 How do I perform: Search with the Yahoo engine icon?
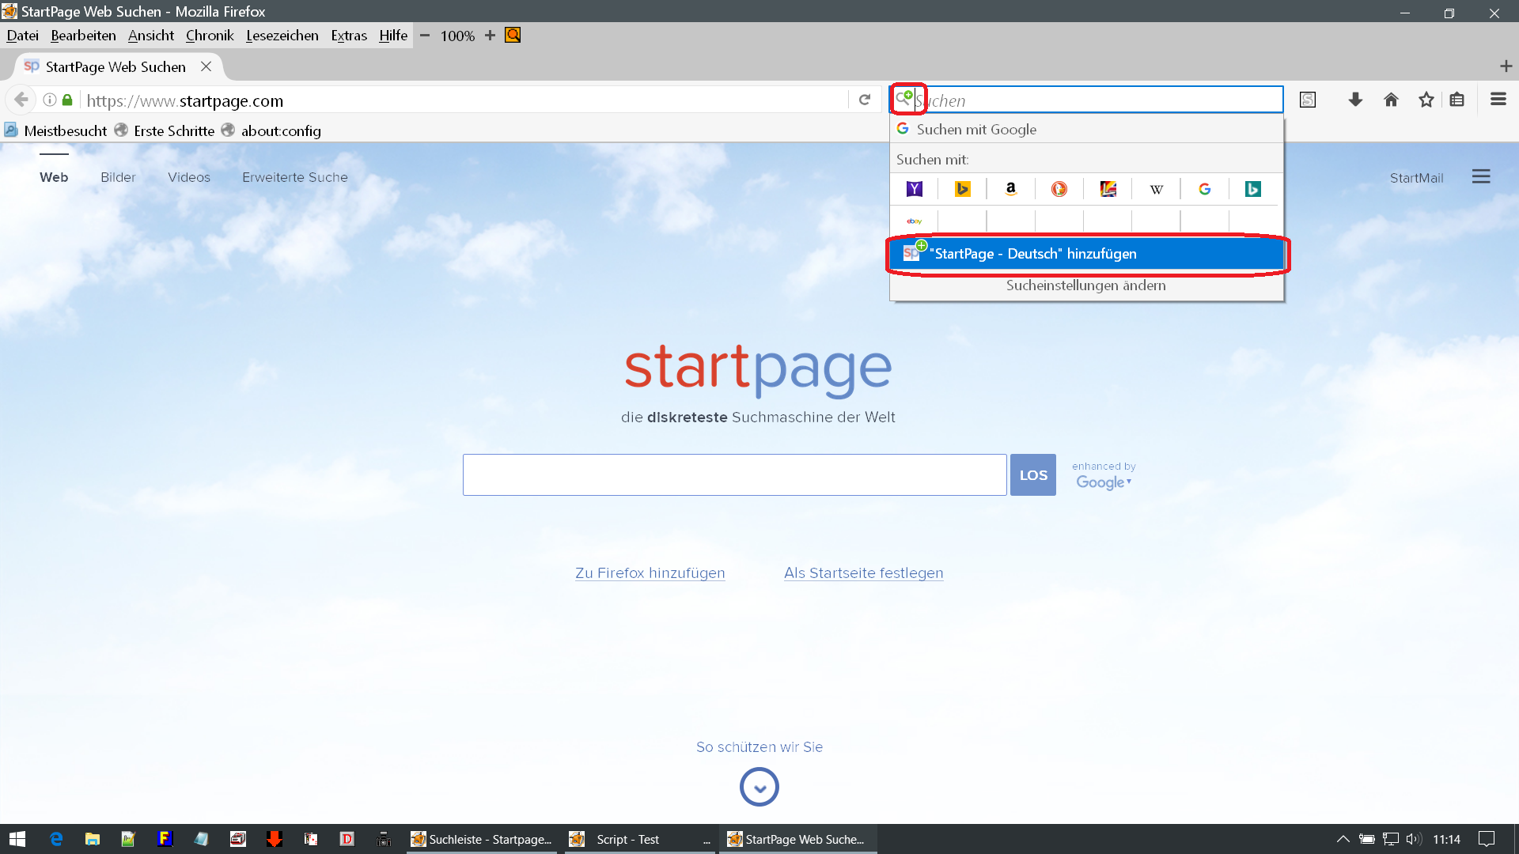[915, 189]
